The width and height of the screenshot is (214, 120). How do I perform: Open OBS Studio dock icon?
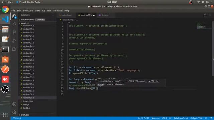coord(5,89)
